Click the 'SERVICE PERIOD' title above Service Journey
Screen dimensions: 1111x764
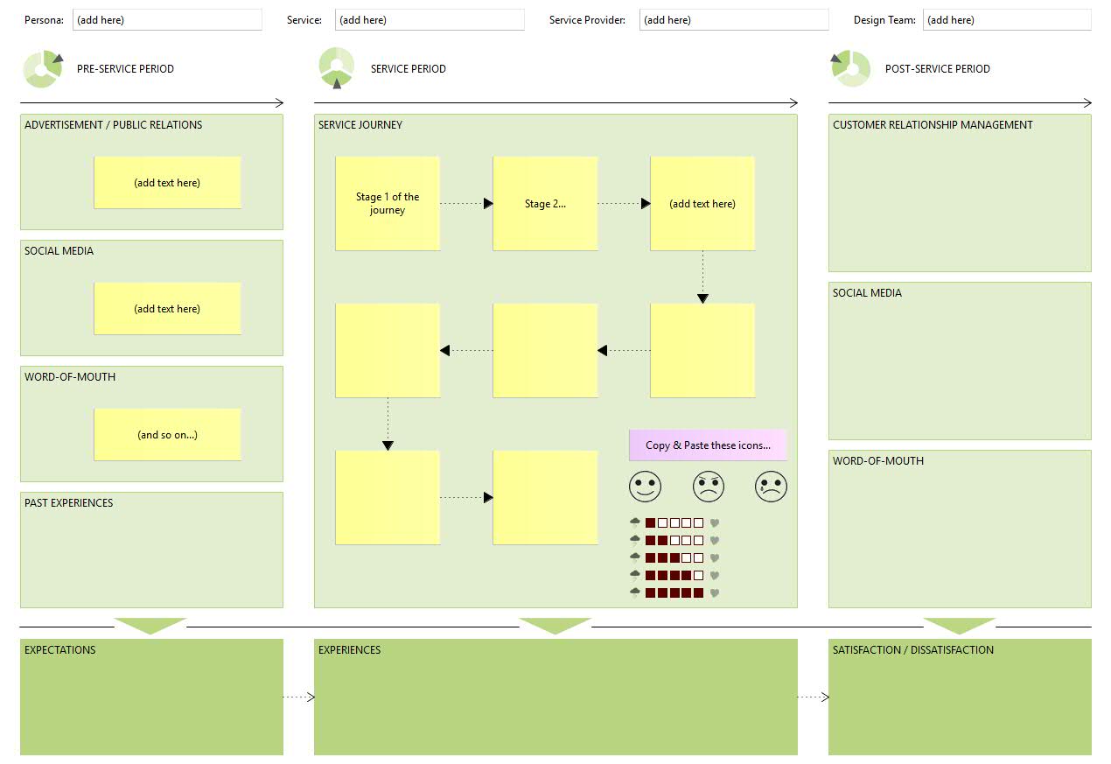[x=409, y=69]
